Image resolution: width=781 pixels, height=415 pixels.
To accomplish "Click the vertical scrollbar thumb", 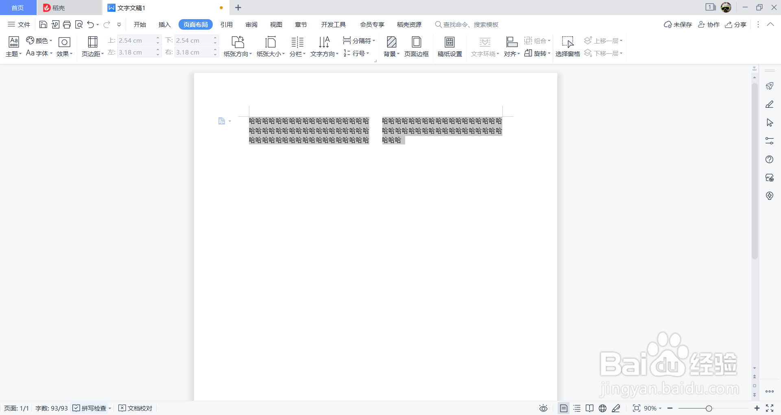I will (755, 171).
